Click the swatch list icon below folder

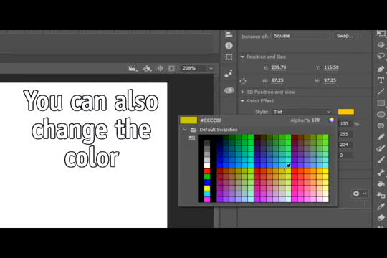(192, 138)
